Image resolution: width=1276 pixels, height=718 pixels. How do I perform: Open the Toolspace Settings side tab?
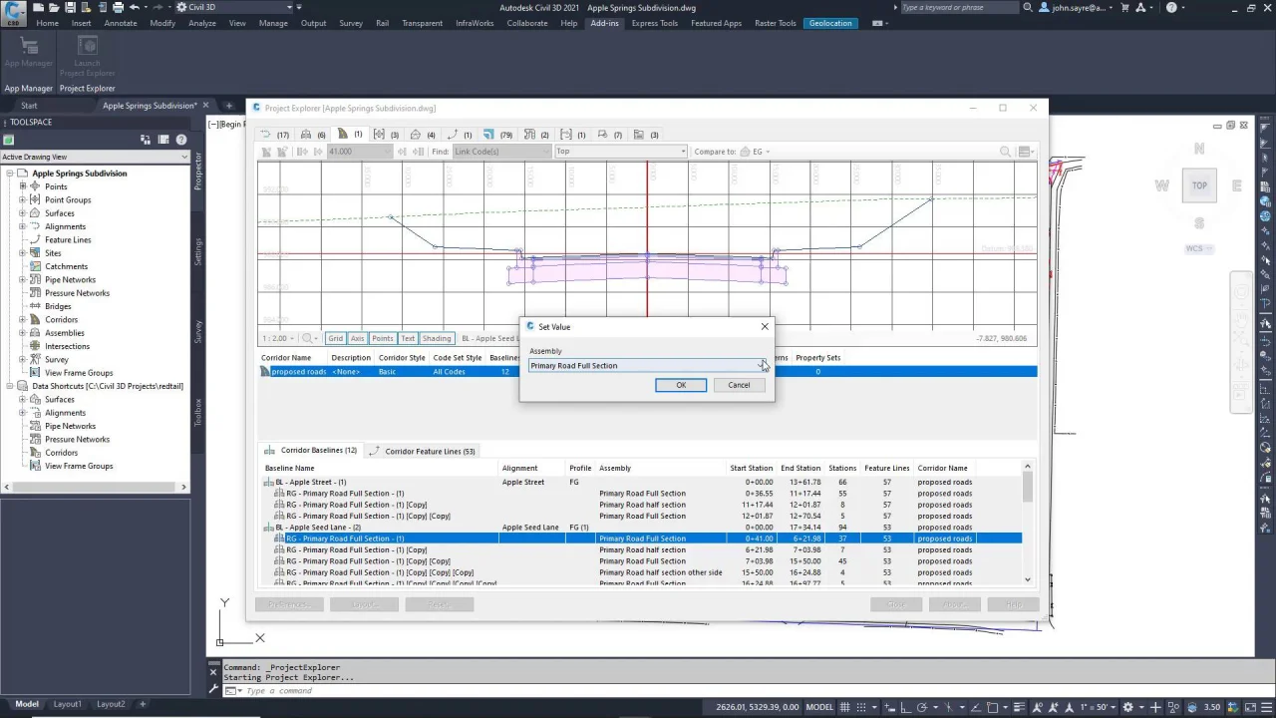pos(198,251)
